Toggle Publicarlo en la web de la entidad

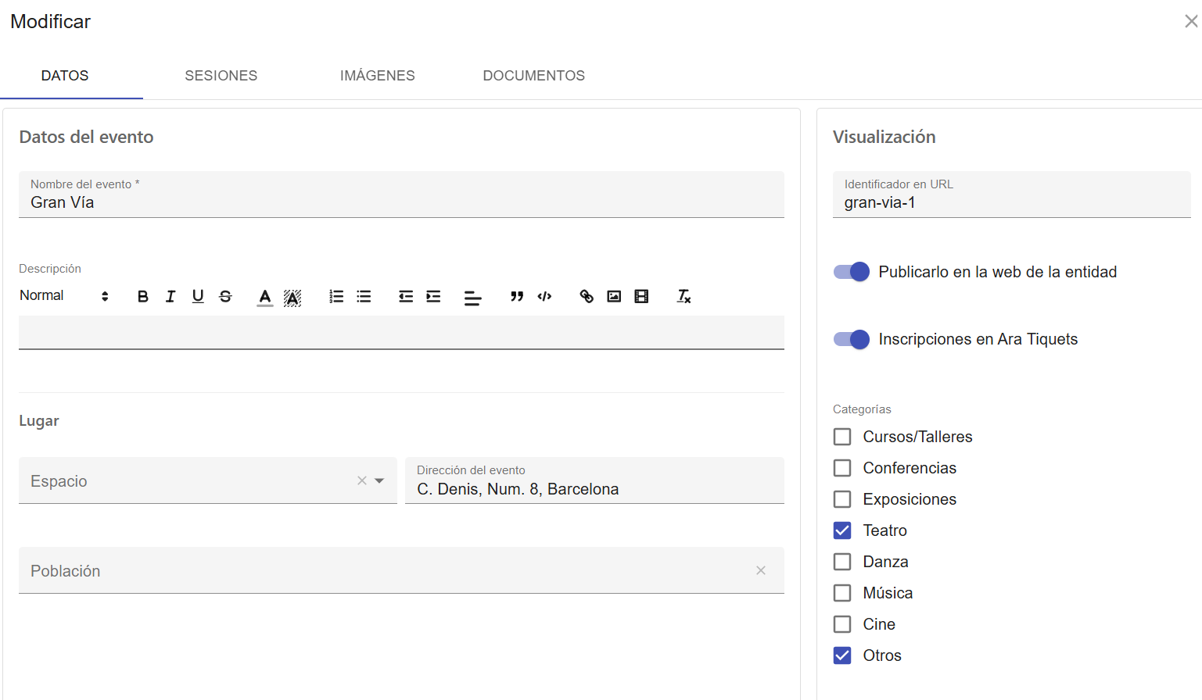(x=852, y=272)
